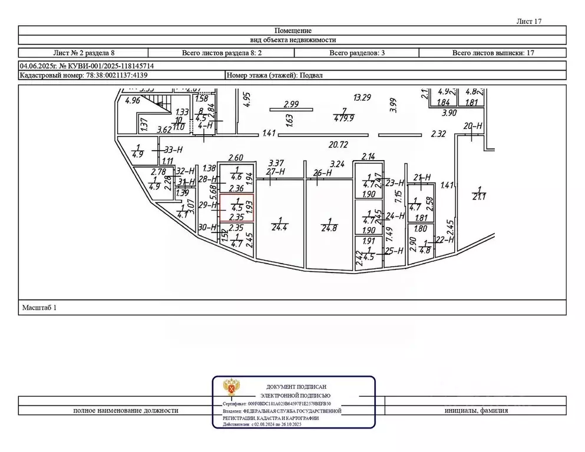
Task: Click the 26-Н room label
Action: [323, 173]
